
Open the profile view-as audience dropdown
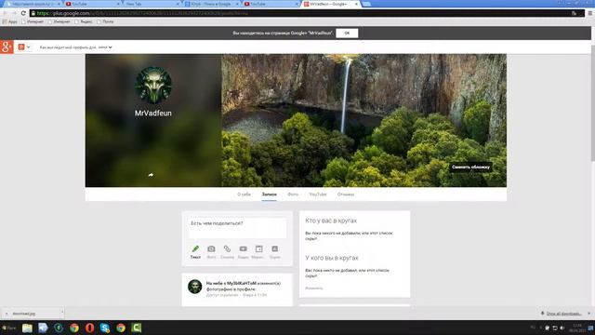[x=105, y=47]
